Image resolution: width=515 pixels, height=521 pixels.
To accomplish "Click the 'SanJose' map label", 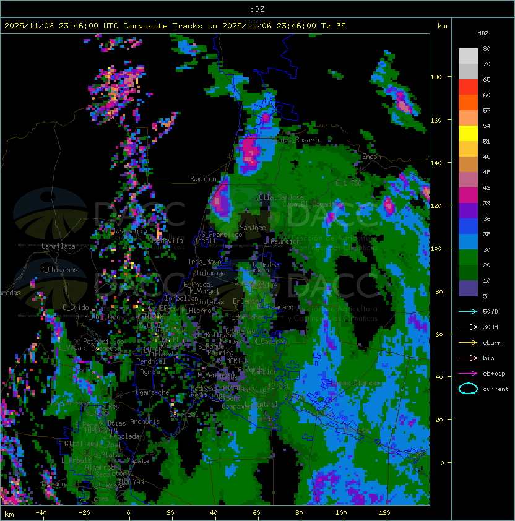I will pyautogui.click(x=253, y=228).
